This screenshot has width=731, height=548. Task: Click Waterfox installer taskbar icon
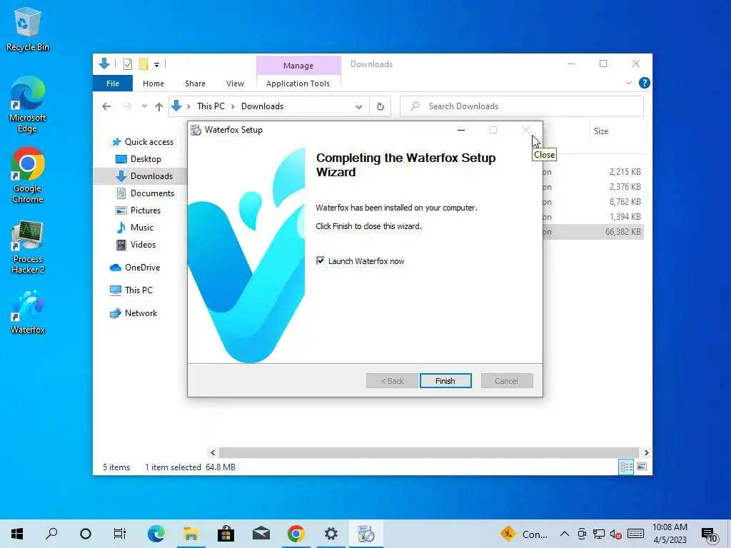pos(366,534)
